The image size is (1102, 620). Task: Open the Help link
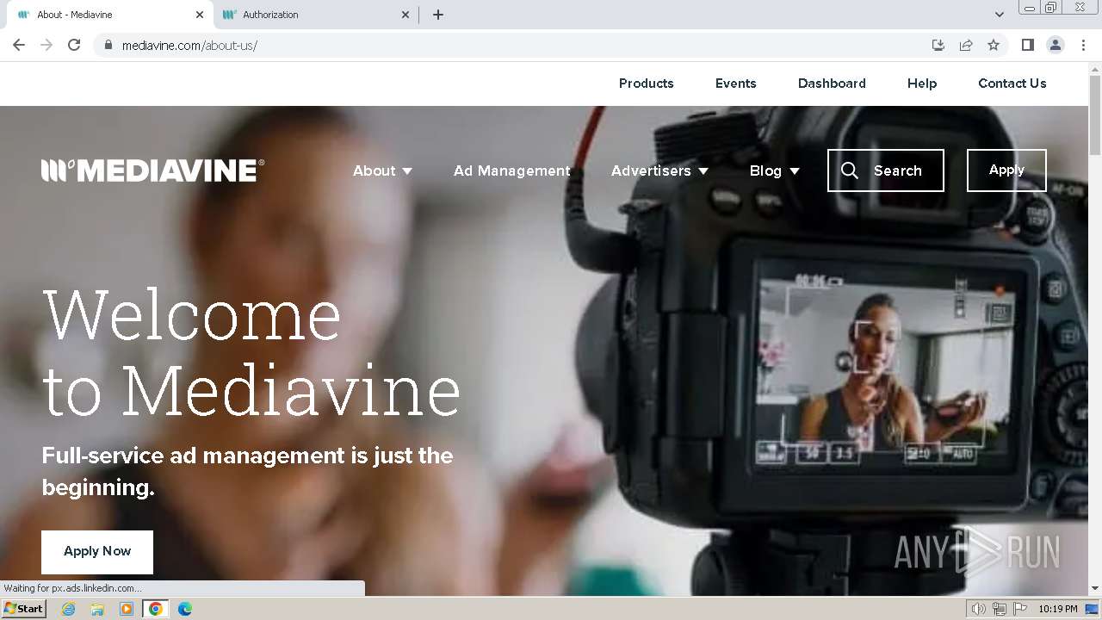921,84
